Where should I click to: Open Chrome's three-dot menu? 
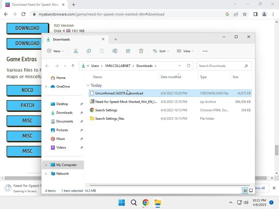coord(273,14)
